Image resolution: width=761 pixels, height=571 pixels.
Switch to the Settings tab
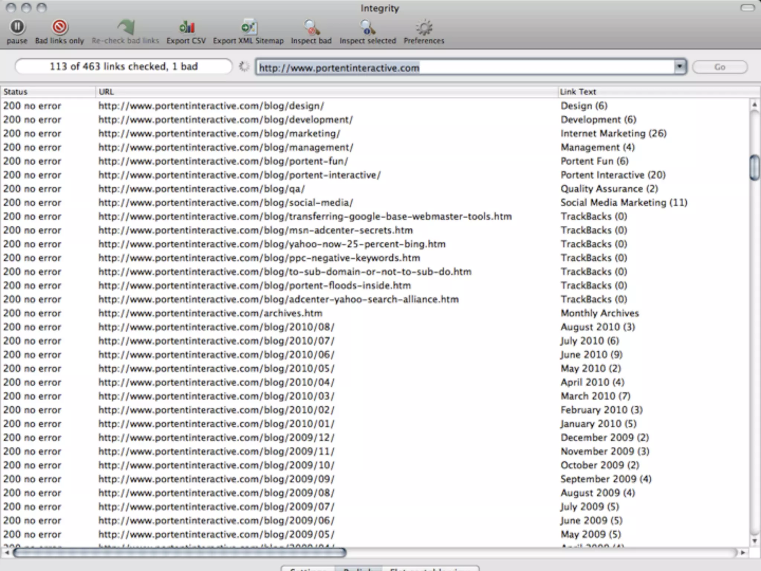308,568
